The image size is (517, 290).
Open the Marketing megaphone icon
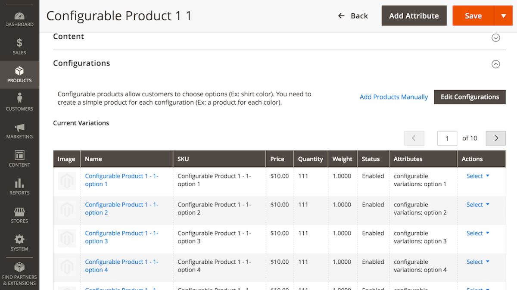pos(19,128)
